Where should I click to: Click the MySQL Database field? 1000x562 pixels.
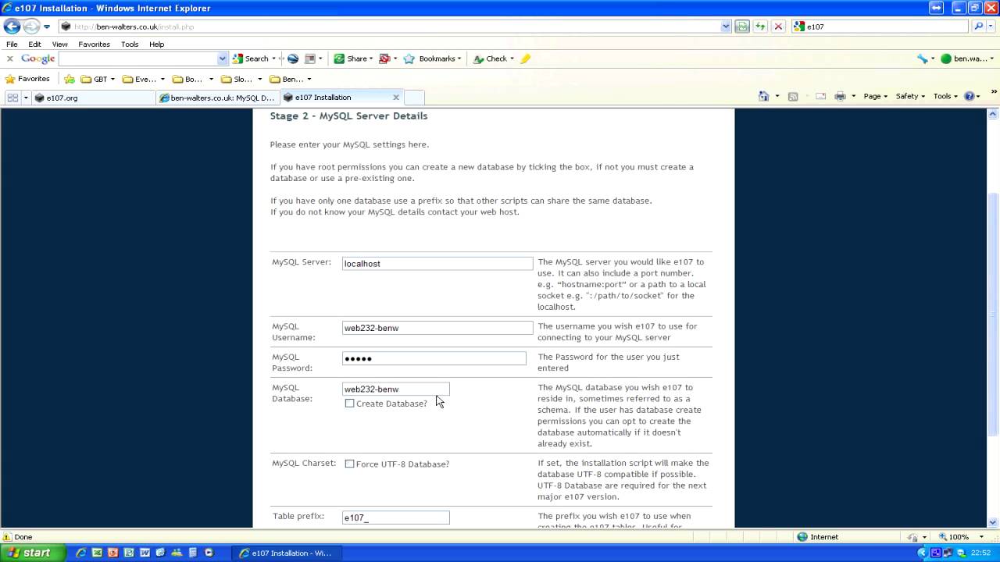396,389
